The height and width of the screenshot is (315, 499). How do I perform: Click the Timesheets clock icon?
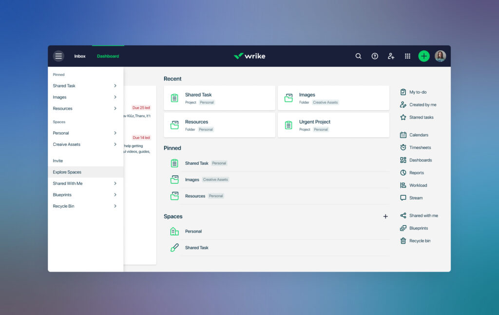pos(403,147)
